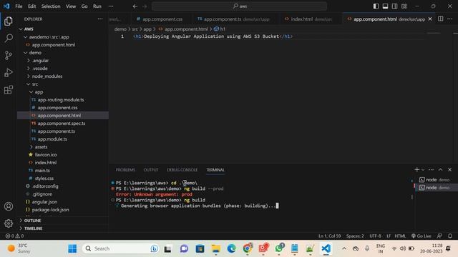The image size is (458, 257).
Task: Expand the node_modules folder
Action: pyautogui.click(x=63, y=76)
